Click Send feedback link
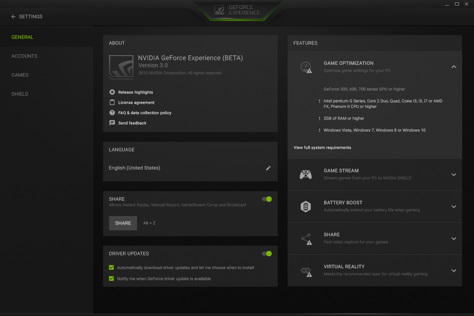474x316 pixels. [x=132, y=123]
